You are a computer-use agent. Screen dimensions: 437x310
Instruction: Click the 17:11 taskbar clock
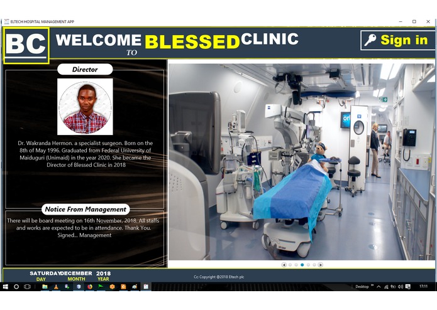tap(423, 286)
